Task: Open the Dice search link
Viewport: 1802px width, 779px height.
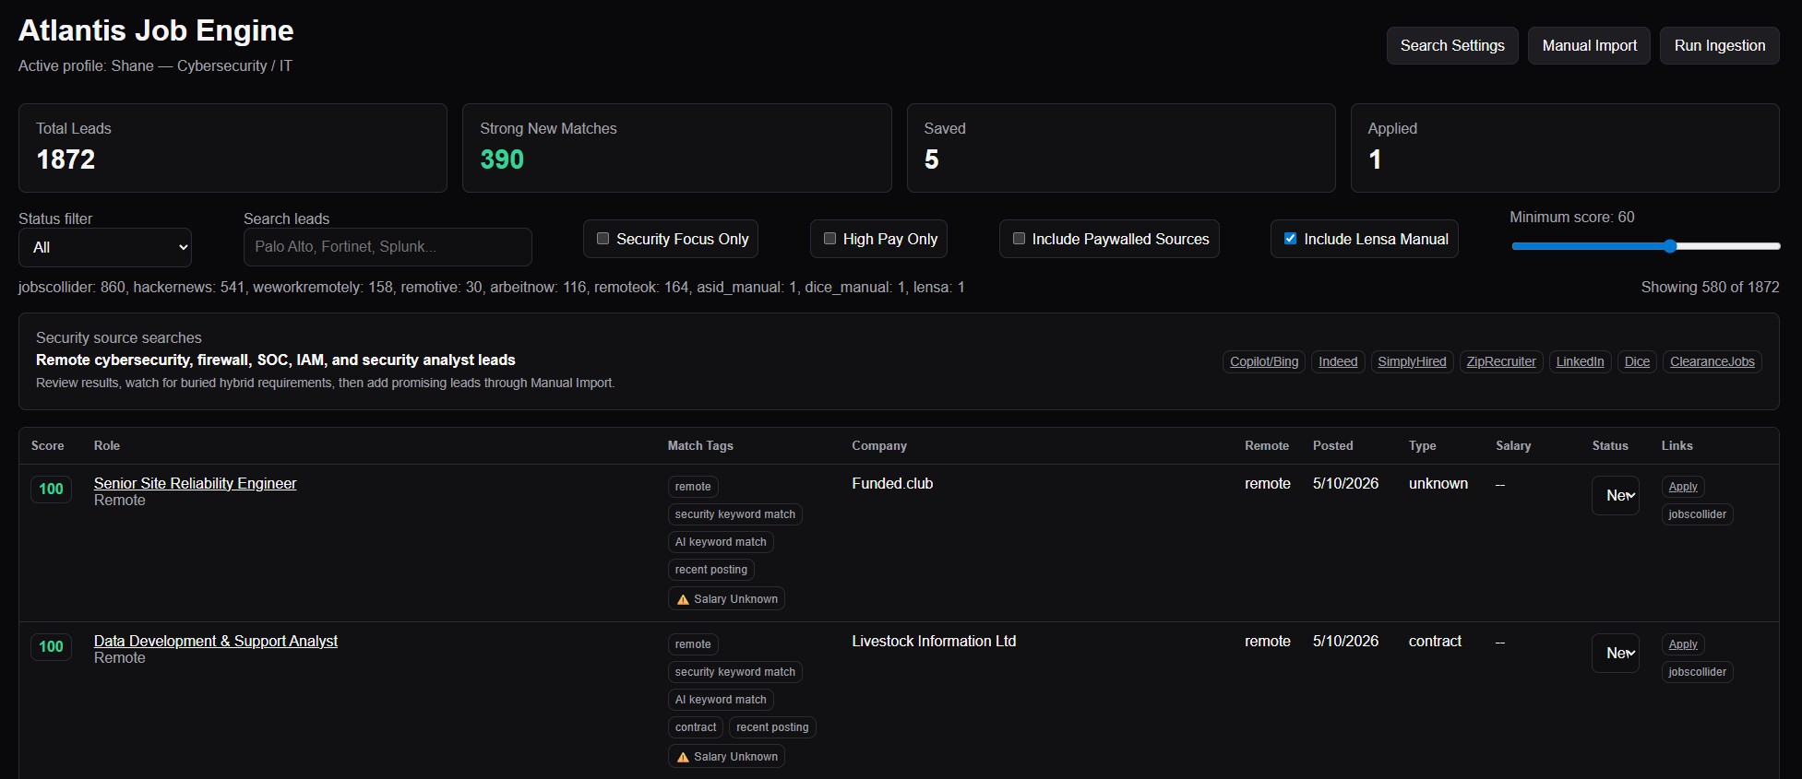Action: pyautogui.click(x=1637, y=361)
